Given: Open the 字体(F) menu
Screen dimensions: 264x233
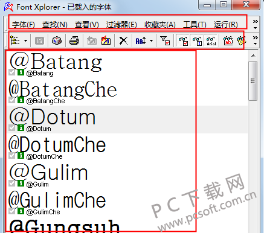Looking at the screenshot, I should pyautogui.click(x=24, y=25).
